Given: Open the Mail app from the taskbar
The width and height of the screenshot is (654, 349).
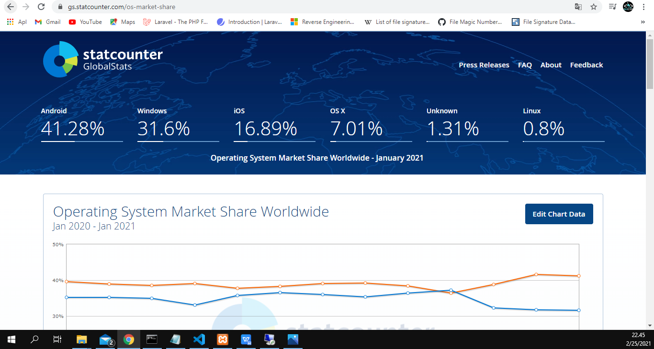Looking at the screenshot, I should pyautogui.click(x=105, y=339).
